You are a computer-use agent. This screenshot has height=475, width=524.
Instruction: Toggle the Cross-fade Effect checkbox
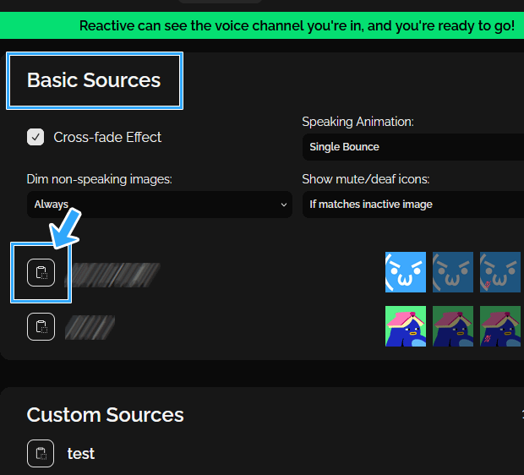pyautogui.click(x=35, y=137)
